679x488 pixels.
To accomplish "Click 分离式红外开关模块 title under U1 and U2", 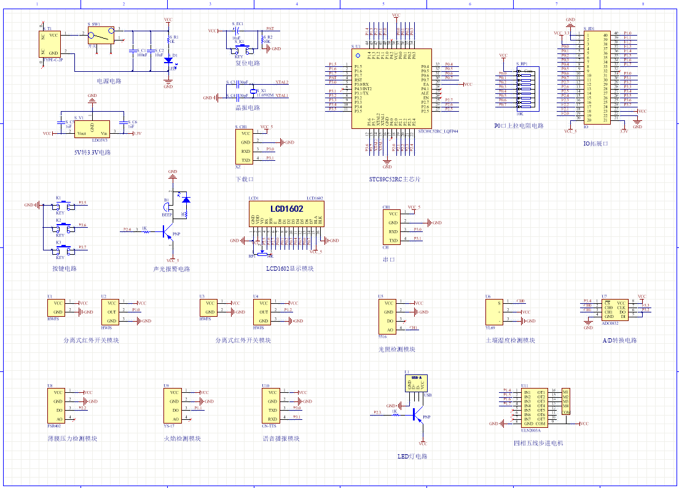I will pos(91,341).
